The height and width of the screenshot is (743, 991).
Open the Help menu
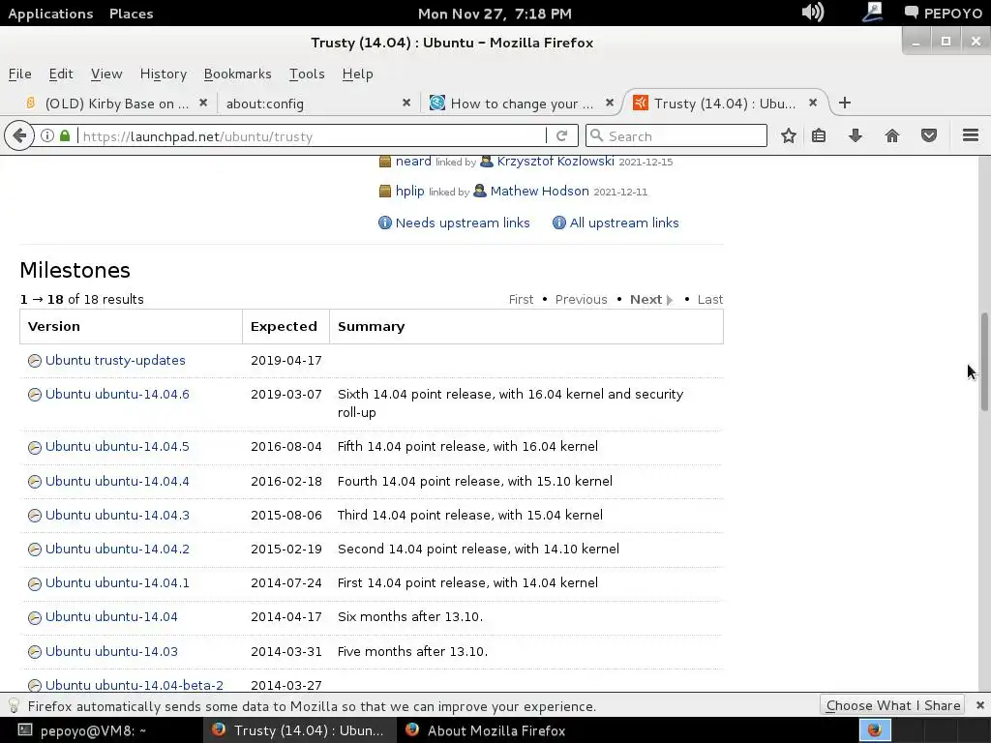click(x=357, y=74)
